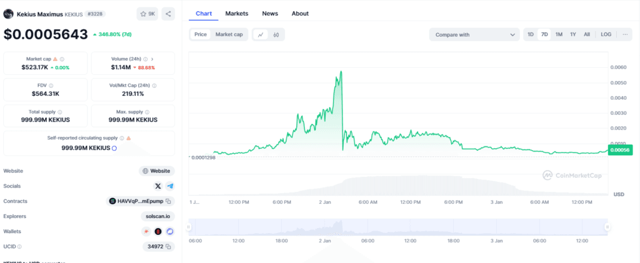Switch to the News tab

click(x=270, y=14)
